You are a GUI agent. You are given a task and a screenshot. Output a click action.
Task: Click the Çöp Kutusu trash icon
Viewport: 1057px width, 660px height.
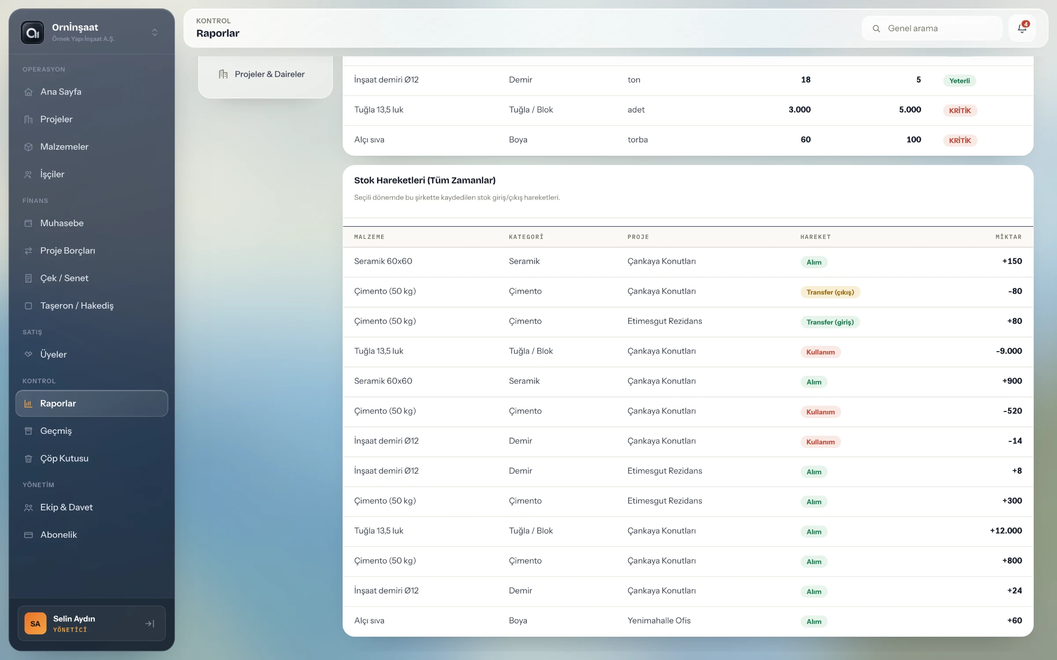click(29, 458)
